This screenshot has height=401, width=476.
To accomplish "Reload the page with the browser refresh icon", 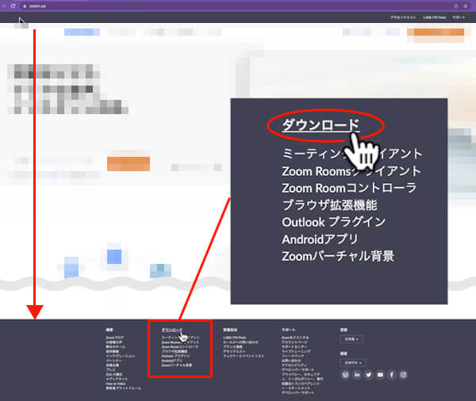I will click(x=13, y=6).
